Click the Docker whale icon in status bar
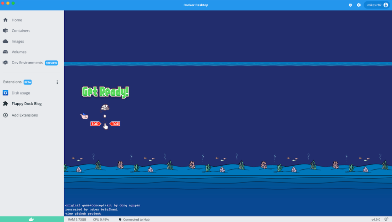 (31, 219)
